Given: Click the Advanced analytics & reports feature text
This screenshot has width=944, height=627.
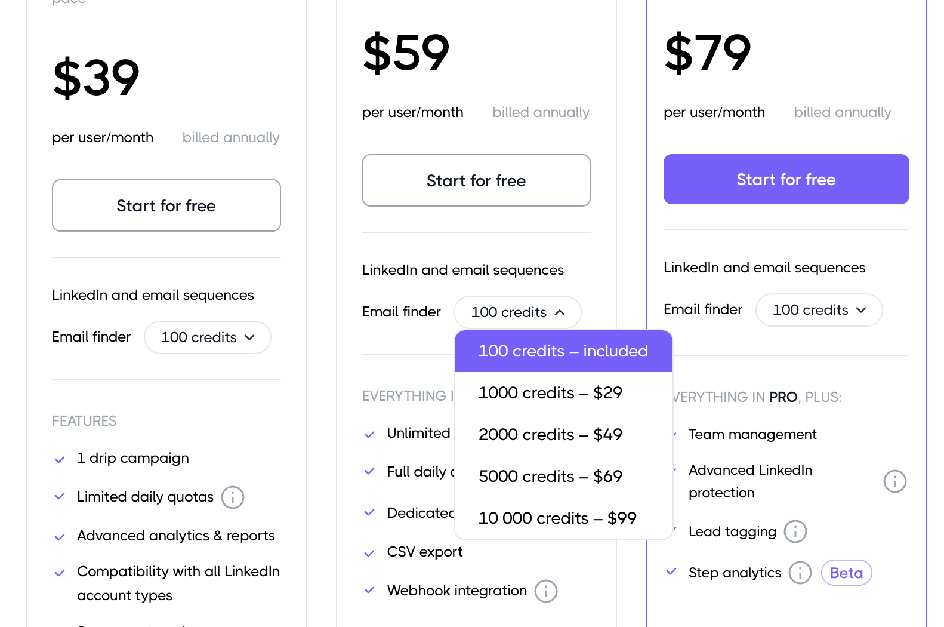Looking at the screenshot, I should pos(176,536).
